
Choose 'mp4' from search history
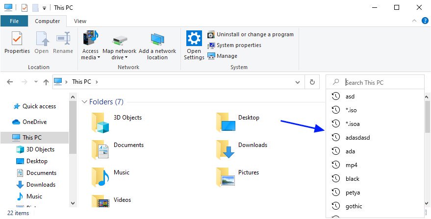pos(375,165)
